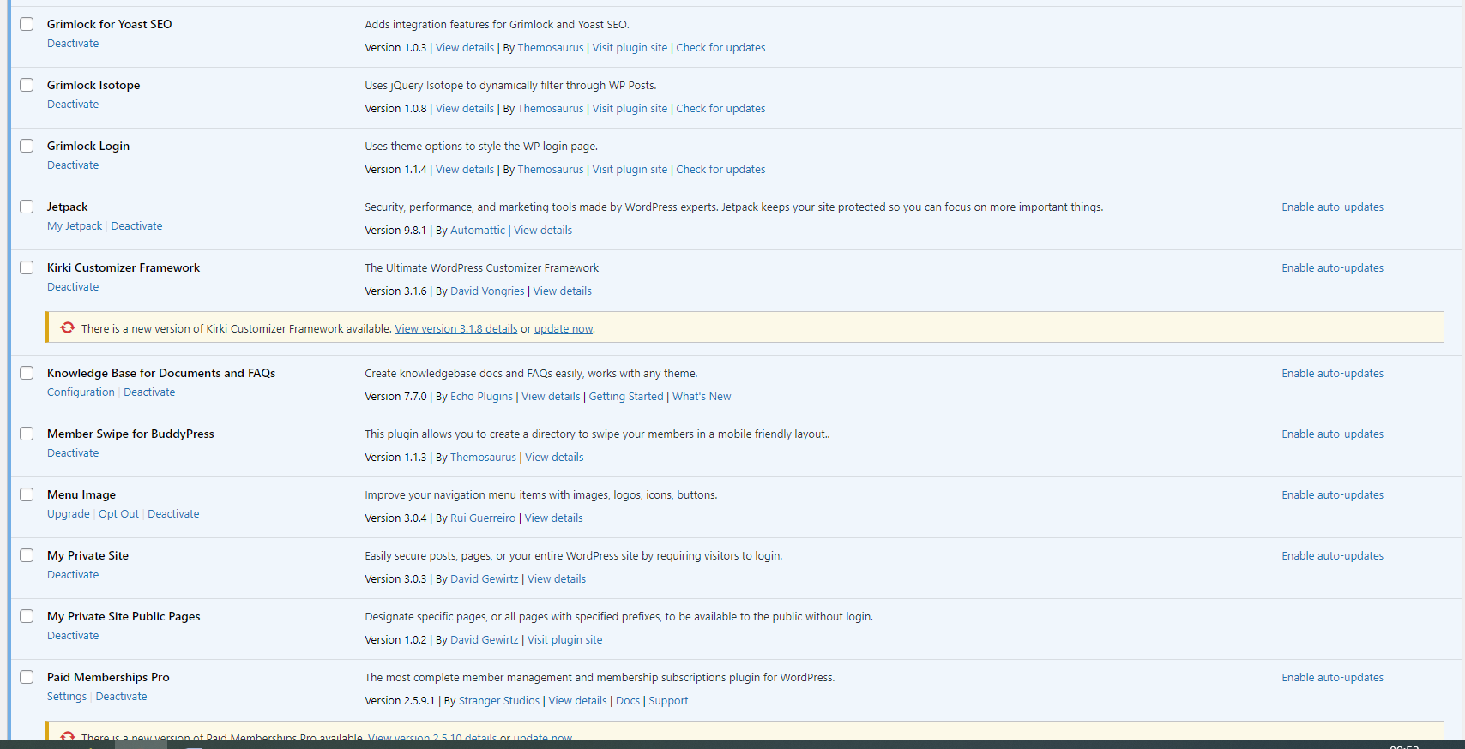Check the Knowledge Base for Documents checkbox

click(27, 373)
